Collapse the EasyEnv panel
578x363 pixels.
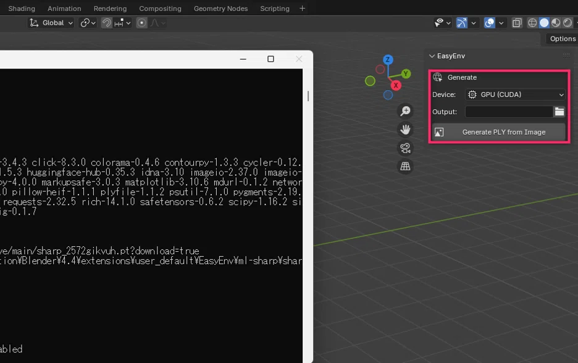tap(432, 56)
